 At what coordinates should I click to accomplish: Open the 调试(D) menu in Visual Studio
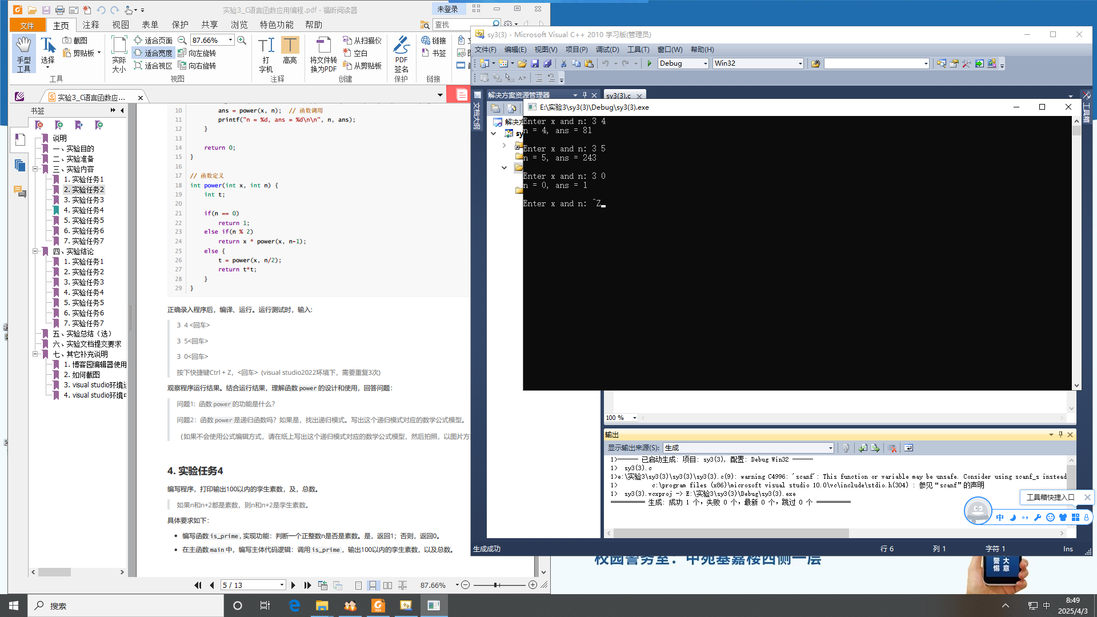click(x=607, y=50)
